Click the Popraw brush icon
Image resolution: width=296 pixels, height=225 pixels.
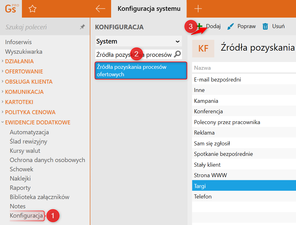pos(230,27)
